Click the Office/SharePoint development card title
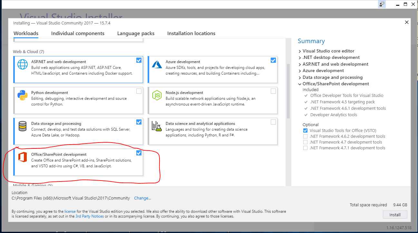418x233 pixels. tap(59, 154)
